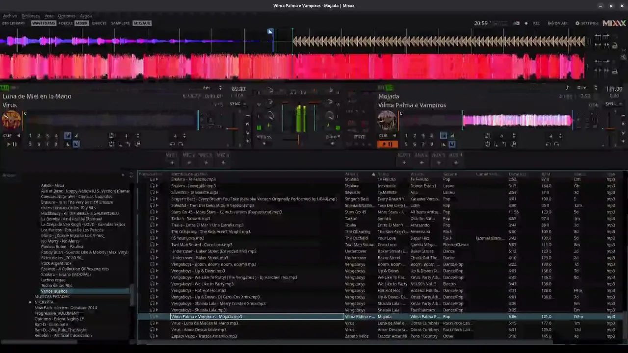Viewport: 628px width, 353px height.
Task: Click deck 1 key stepper arrows near 4m
Action: tap(220, 88)
